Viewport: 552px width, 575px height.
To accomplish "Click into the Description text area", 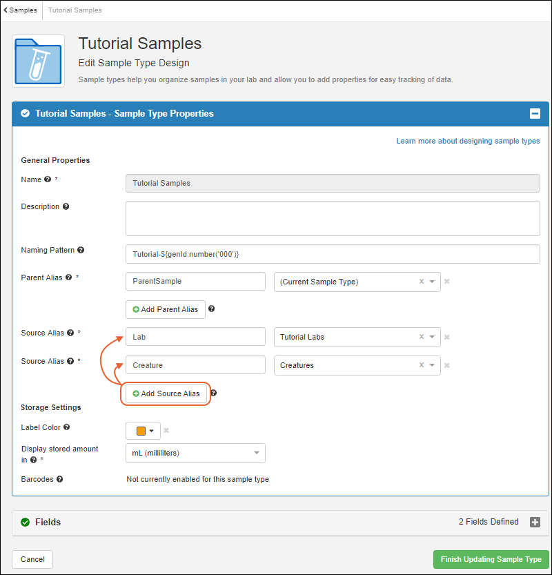I will click(x=332, y=218).
